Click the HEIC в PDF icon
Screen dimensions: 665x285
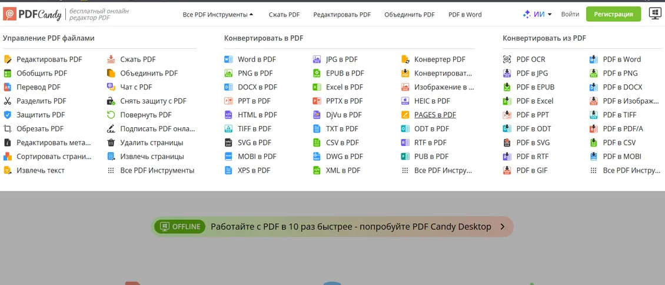pyautogui.click(x=405, y=101)
